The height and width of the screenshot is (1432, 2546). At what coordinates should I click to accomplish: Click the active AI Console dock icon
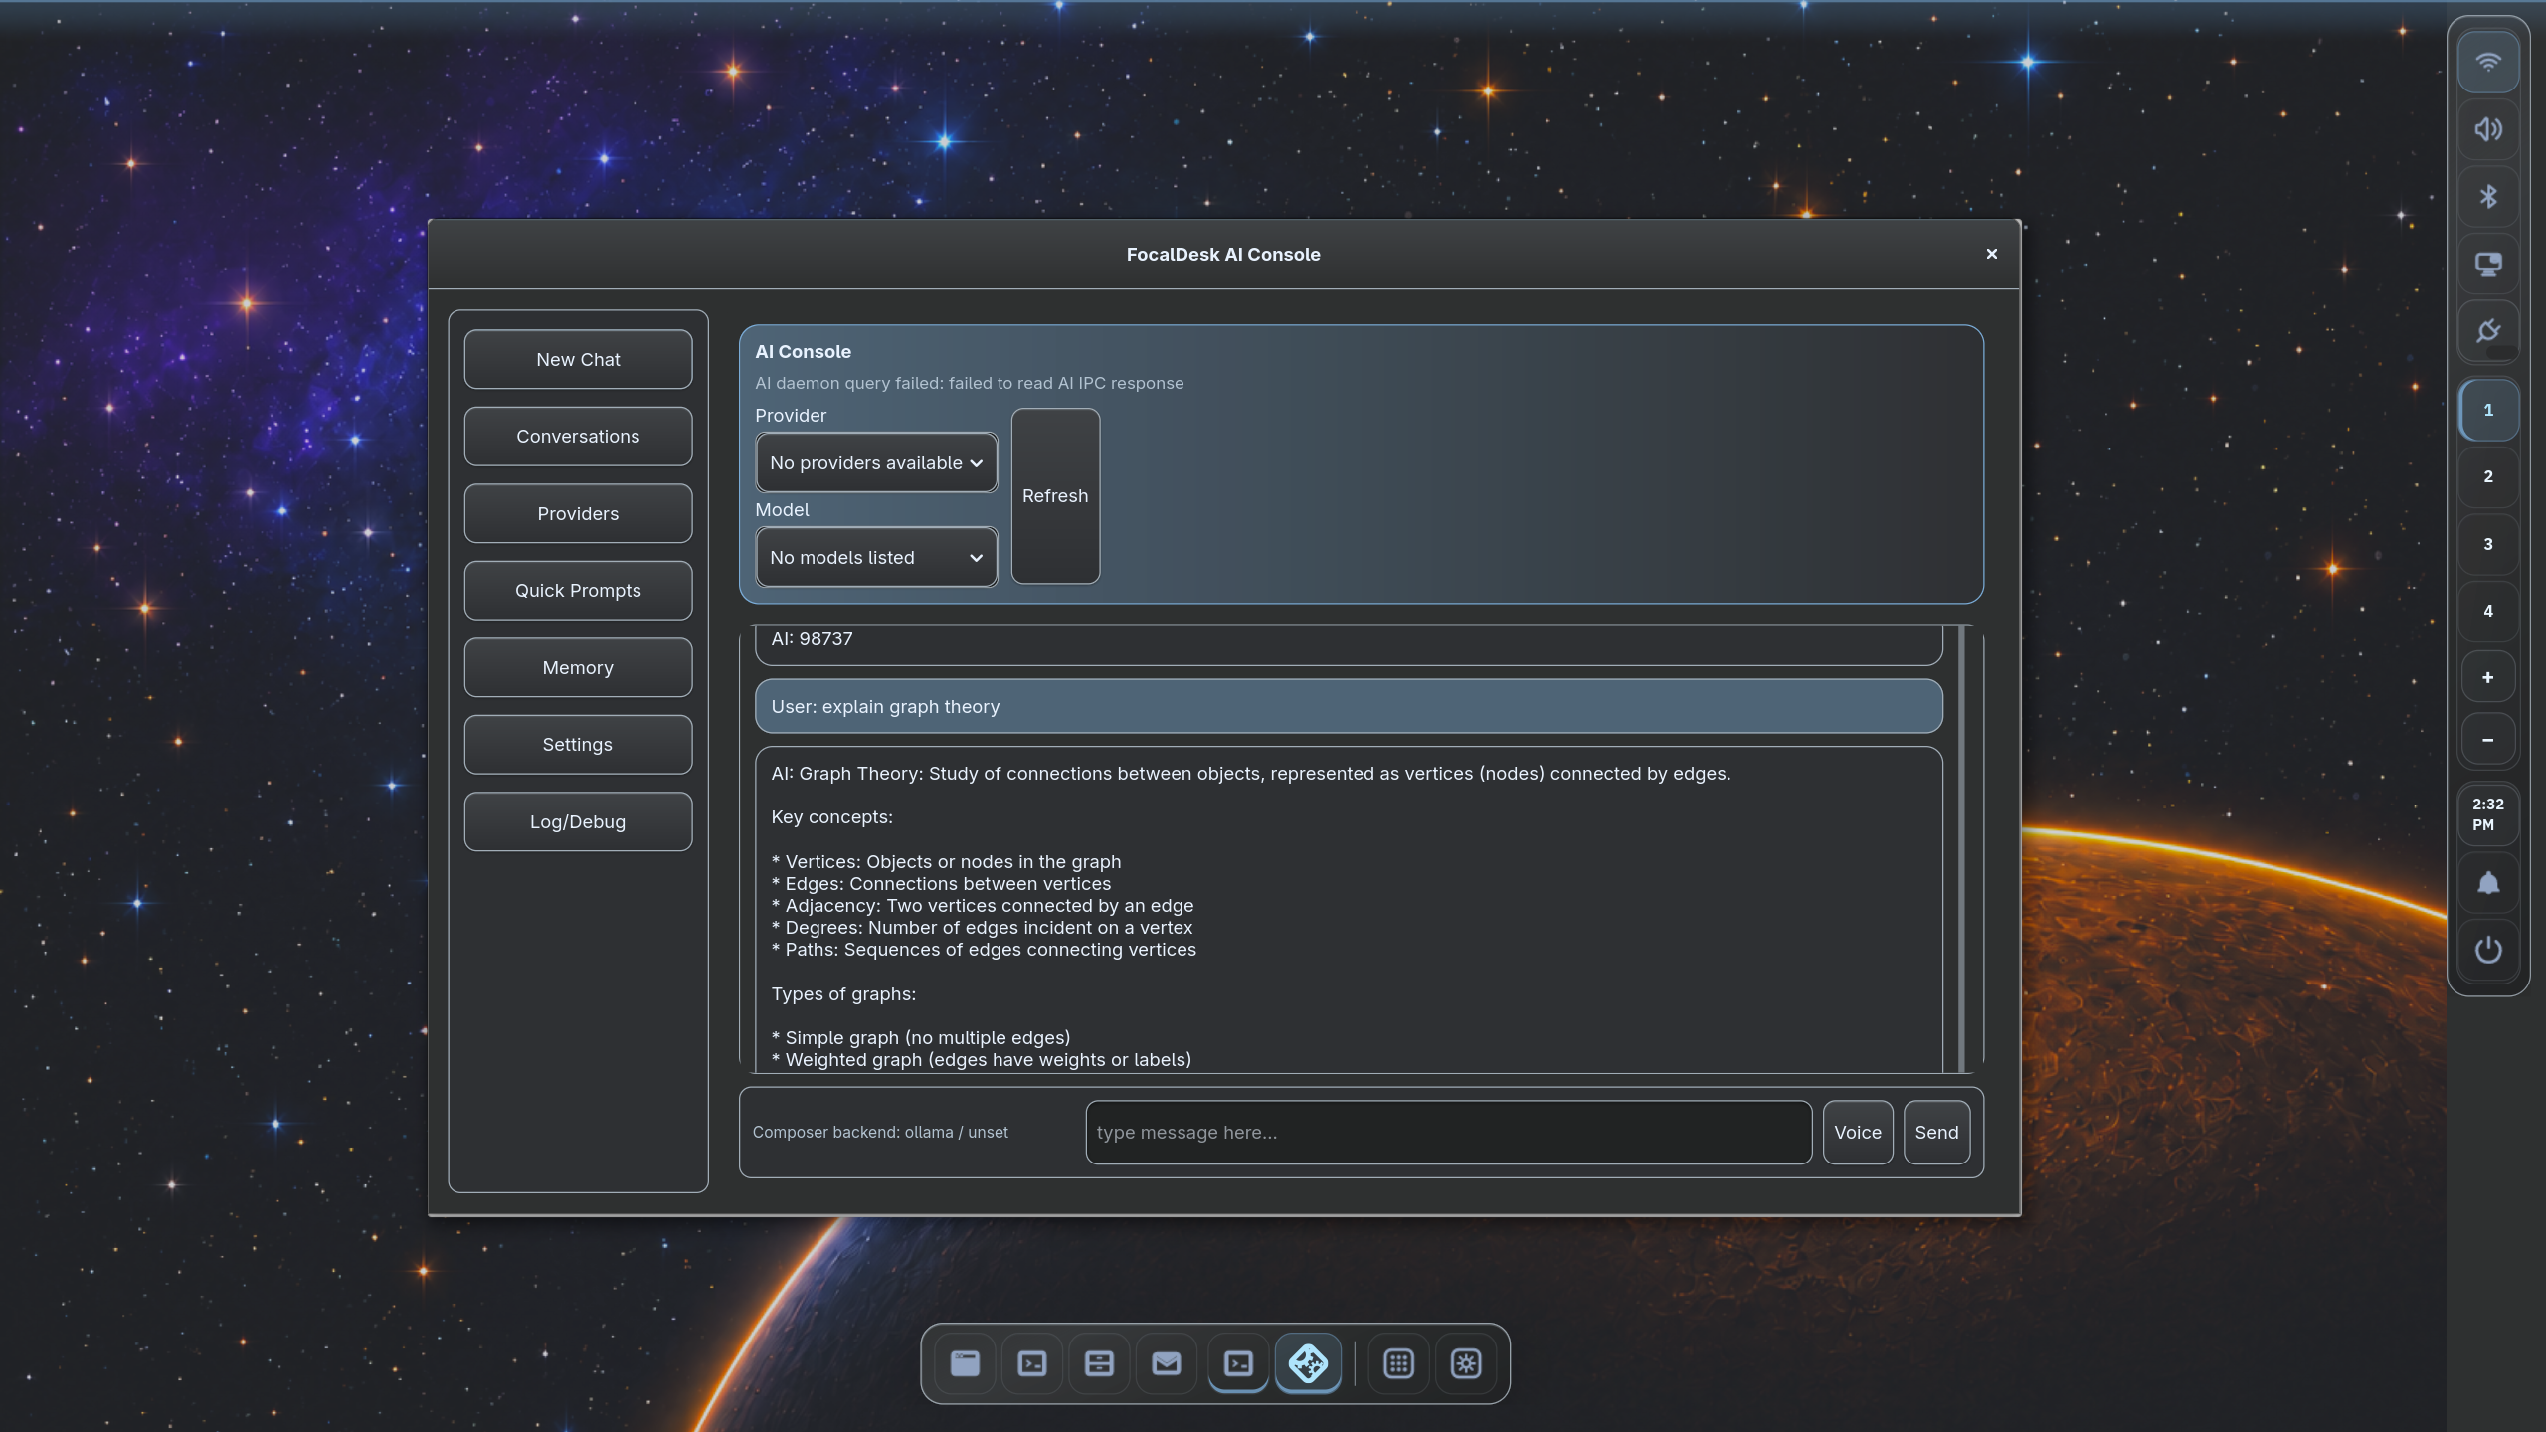point(1308,1363)
